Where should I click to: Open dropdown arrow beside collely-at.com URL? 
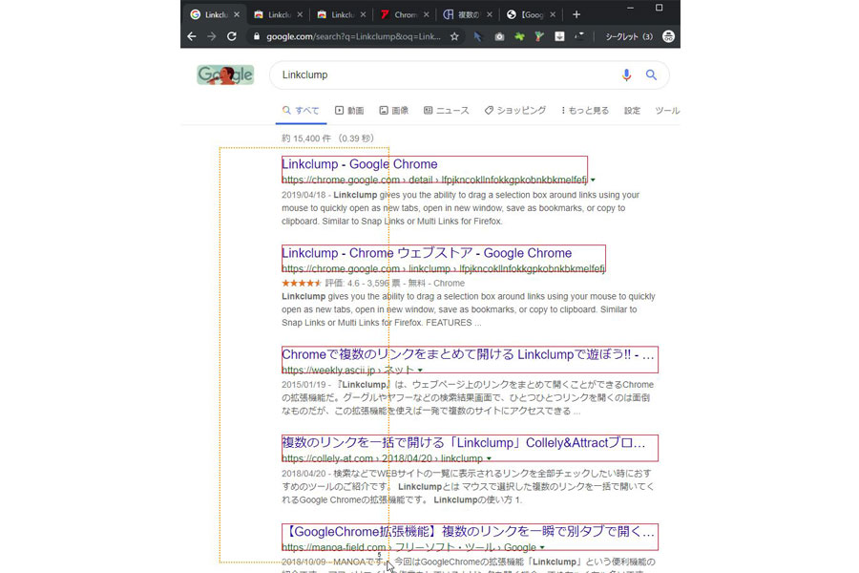point(489,459)
